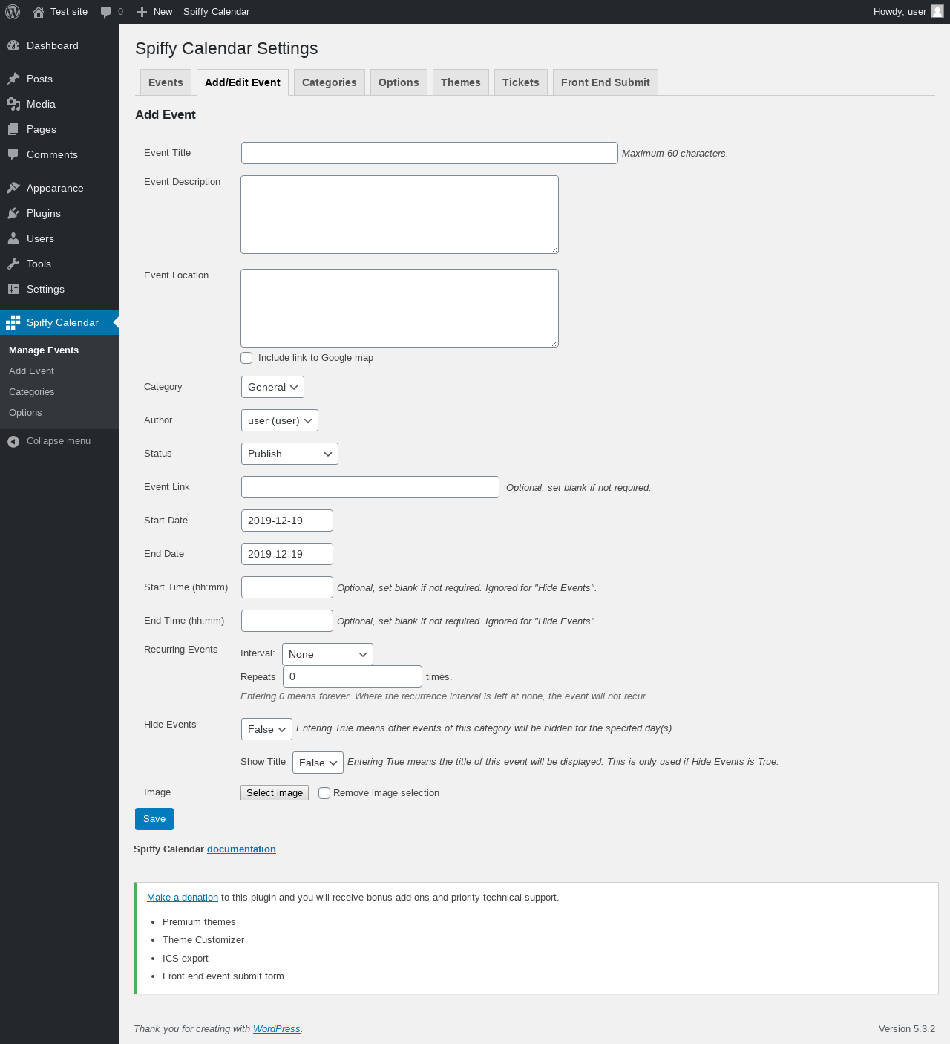Open the Themes tab
The width and height of the screenshot is (950, 1044).
coord(461,82)
